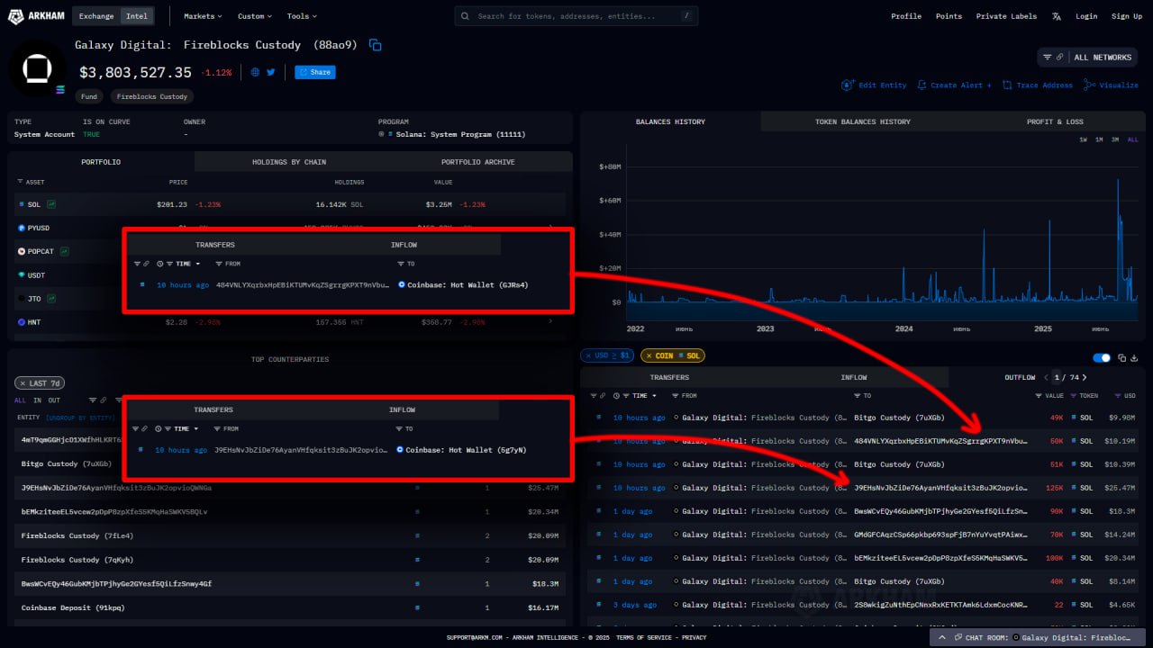Select ALL counterparties direction filter
This screenshot has width=1153, height=648.
(x=20, y=400)
